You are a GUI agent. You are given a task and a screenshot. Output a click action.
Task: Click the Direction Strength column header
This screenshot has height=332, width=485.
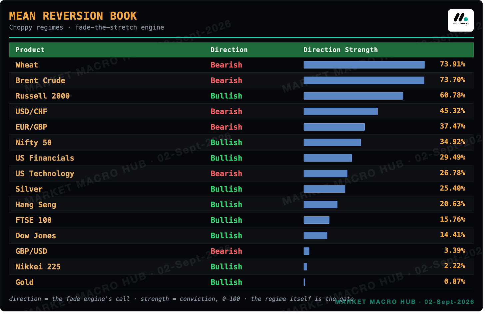click(x=340, y=50)
